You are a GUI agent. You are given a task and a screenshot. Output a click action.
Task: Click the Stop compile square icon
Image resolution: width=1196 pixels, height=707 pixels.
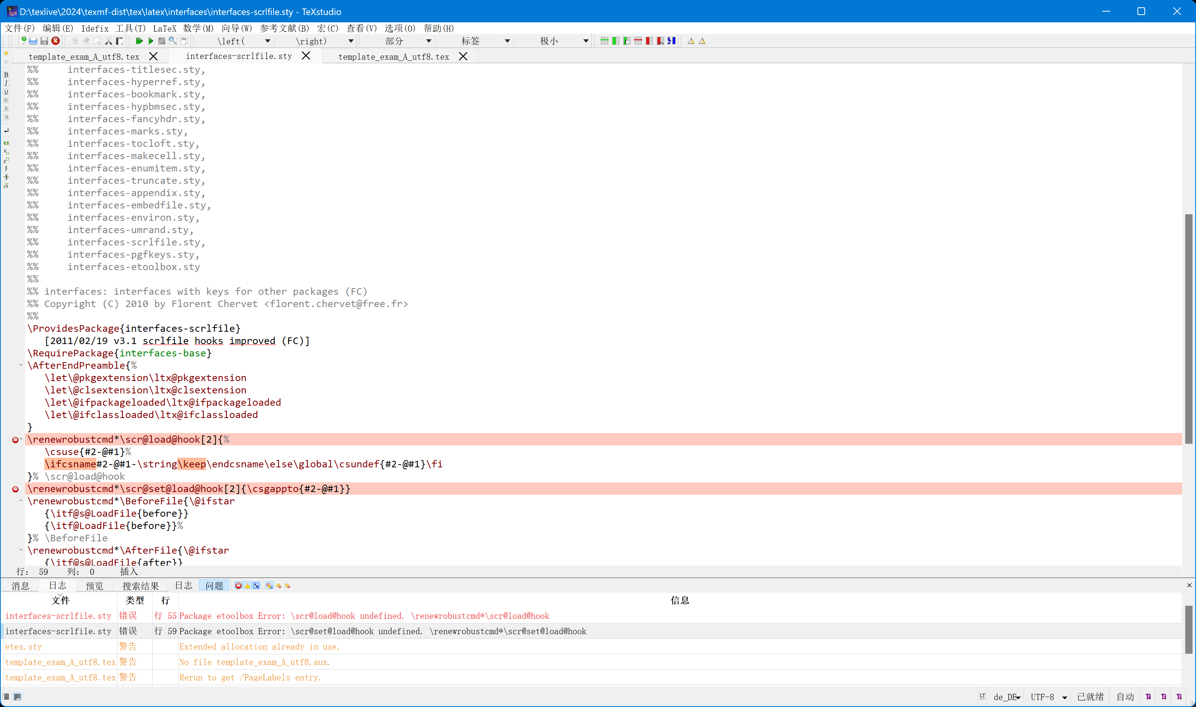[161, 41]
